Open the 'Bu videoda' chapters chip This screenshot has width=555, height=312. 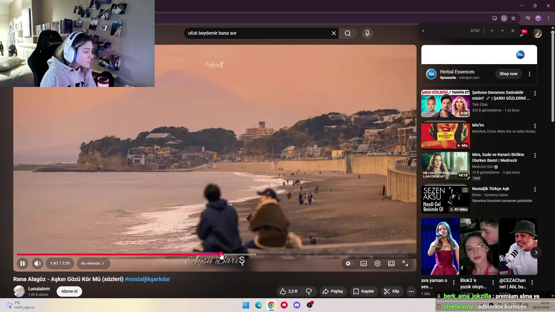click(x=93, y=263)
